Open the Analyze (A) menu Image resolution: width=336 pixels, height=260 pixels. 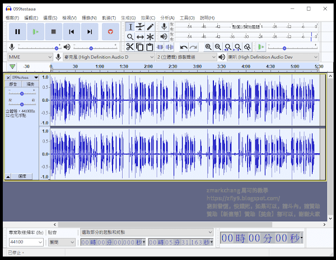[167, 18]
